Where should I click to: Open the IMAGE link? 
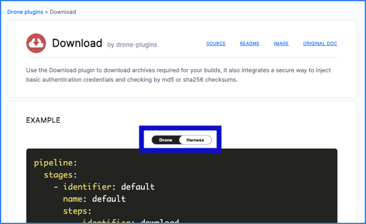[x=281, y=44]
